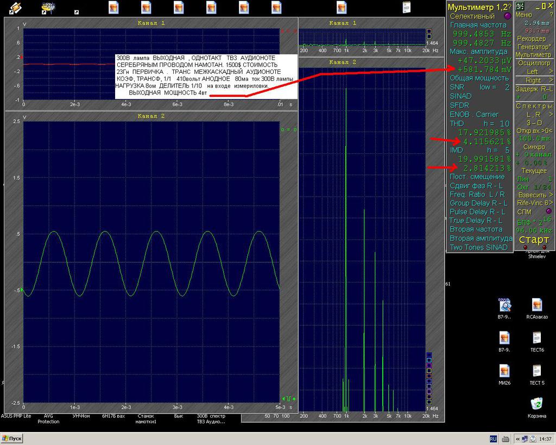This screenshot has width=556, height=445.
Task: Click the Мультиметр panel help question mark
Action: pos(509,7)
